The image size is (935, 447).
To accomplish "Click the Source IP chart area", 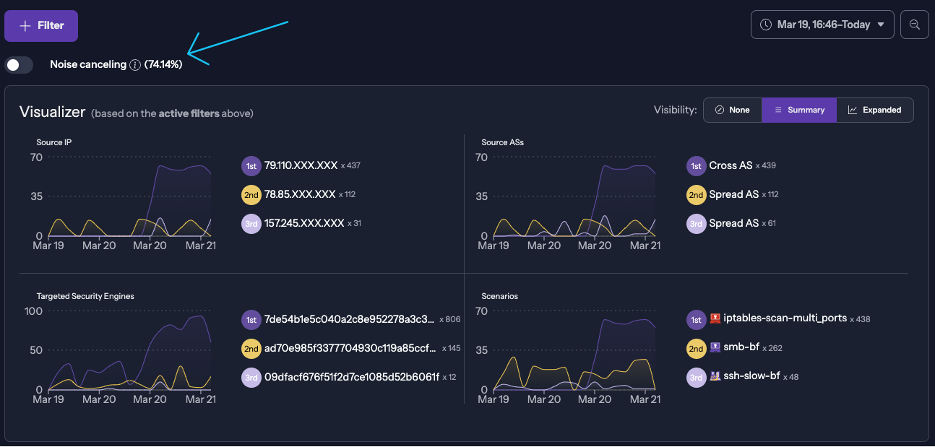I will (x=130, y=199).
